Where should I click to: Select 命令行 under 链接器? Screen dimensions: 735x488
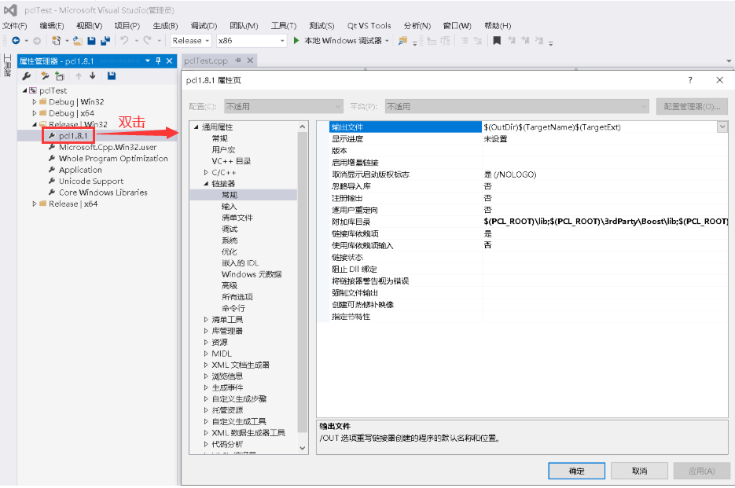pos(233,308)
